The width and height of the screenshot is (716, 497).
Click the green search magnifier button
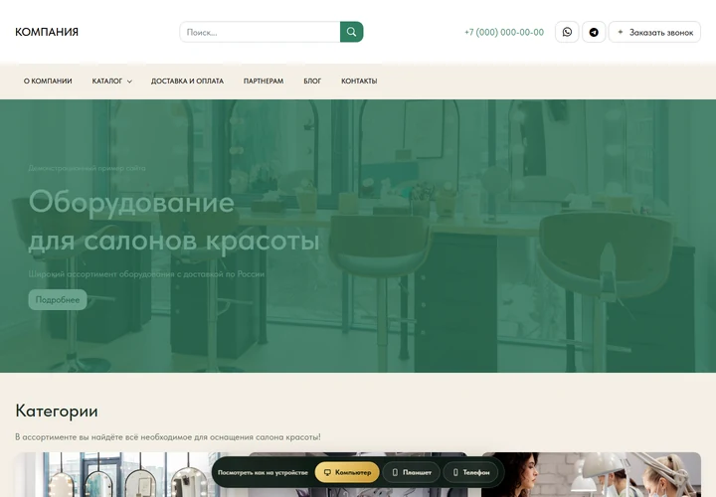pyautogui.click(x=352, y=32)
